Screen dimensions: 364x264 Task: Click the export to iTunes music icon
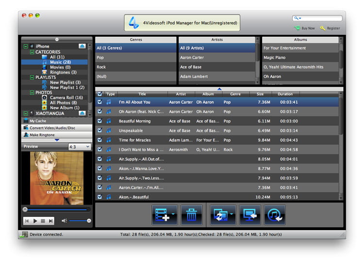tap(275, 215)
